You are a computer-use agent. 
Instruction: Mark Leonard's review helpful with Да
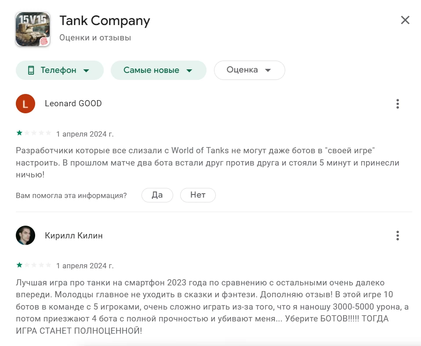click(x=157, y=195)
